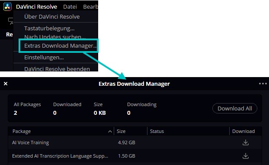Screen dimensions: 269x165
Task: Download Extended AI Transcription Language Support package
Action: (x=246, y=156)
